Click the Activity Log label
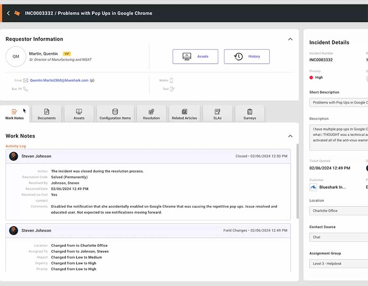 [16, 146]
